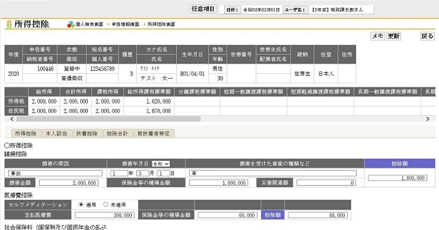Click the horizontal scrollbar thumb of tax table
The image size is (439, 230).
tap(109, 119)
